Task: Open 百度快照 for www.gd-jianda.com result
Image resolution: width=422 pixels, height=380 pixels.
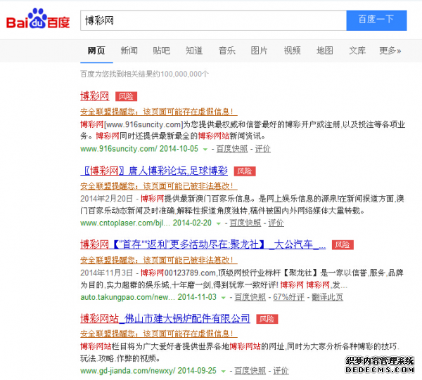Action: [250, 371]
